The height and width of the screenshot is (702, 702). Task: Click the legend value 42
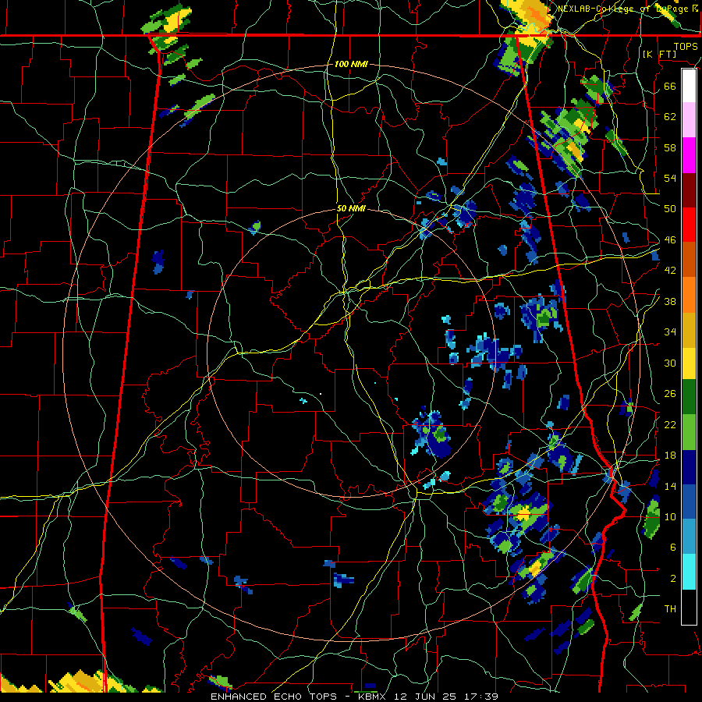pyautogui.click(x=670, y=271)
